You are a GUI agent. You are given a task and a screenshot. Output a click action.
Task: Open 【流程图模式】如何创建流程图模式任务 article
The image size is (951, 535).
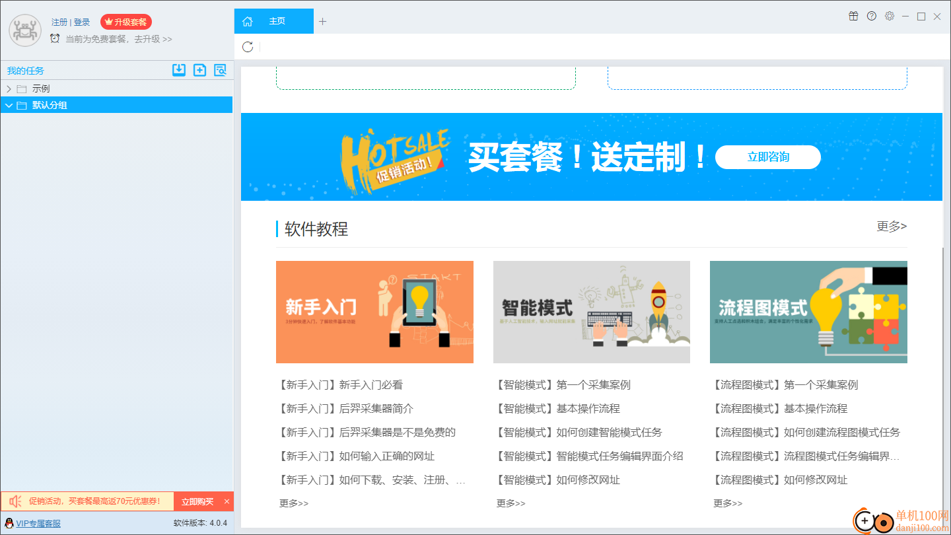coord(806,433)
